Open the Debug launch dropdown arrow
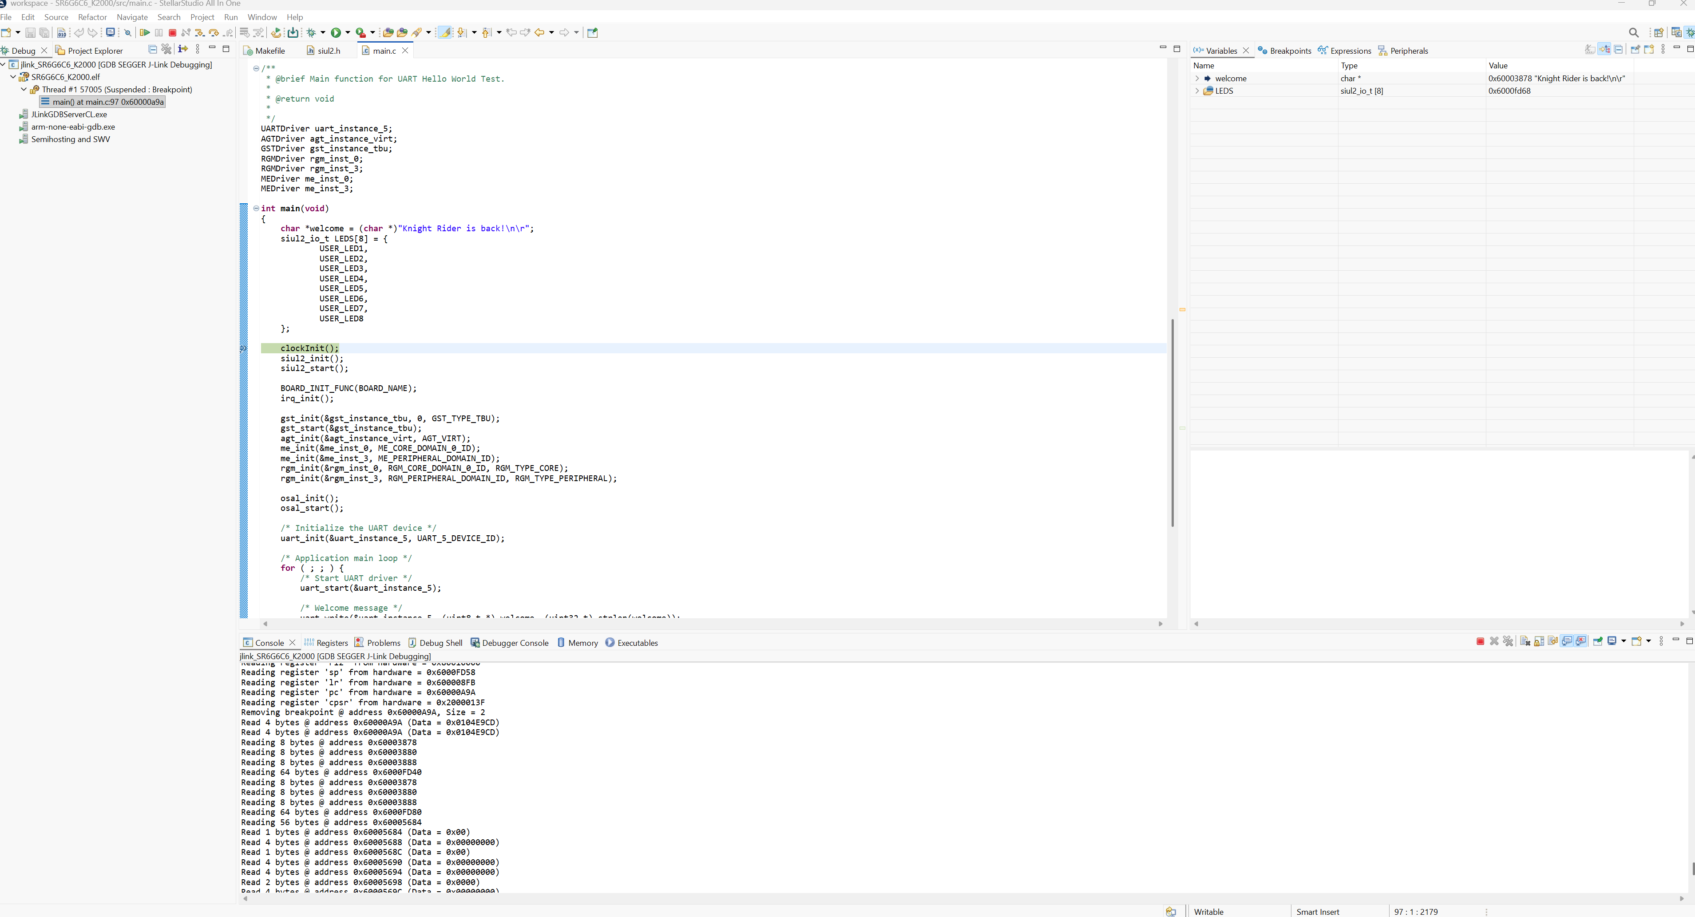Viewport: 1695px width, 917px height. click(322, 32)
